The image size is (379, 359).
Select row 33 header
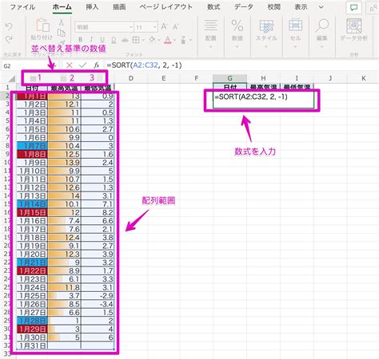click(x=8, y=354)
